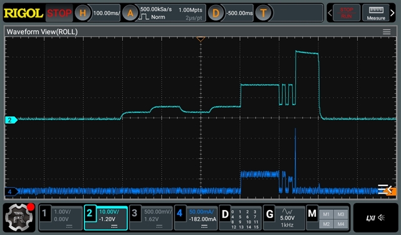Image resolution: width=401 pixels, height=235 pixels.
Task: Toggle the digital channels D label
Action: pos(225,214)
